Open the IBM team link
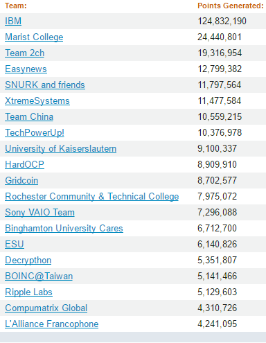This screenshot has width=266, height=343. click(x=13, y=21)
